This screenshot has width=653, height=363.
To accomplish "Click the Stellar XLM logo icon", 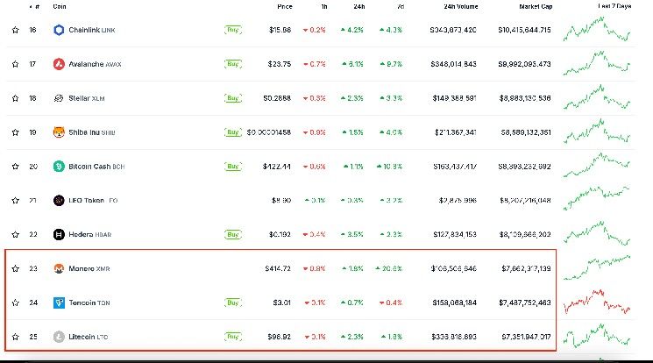I will tap(59, 98).
